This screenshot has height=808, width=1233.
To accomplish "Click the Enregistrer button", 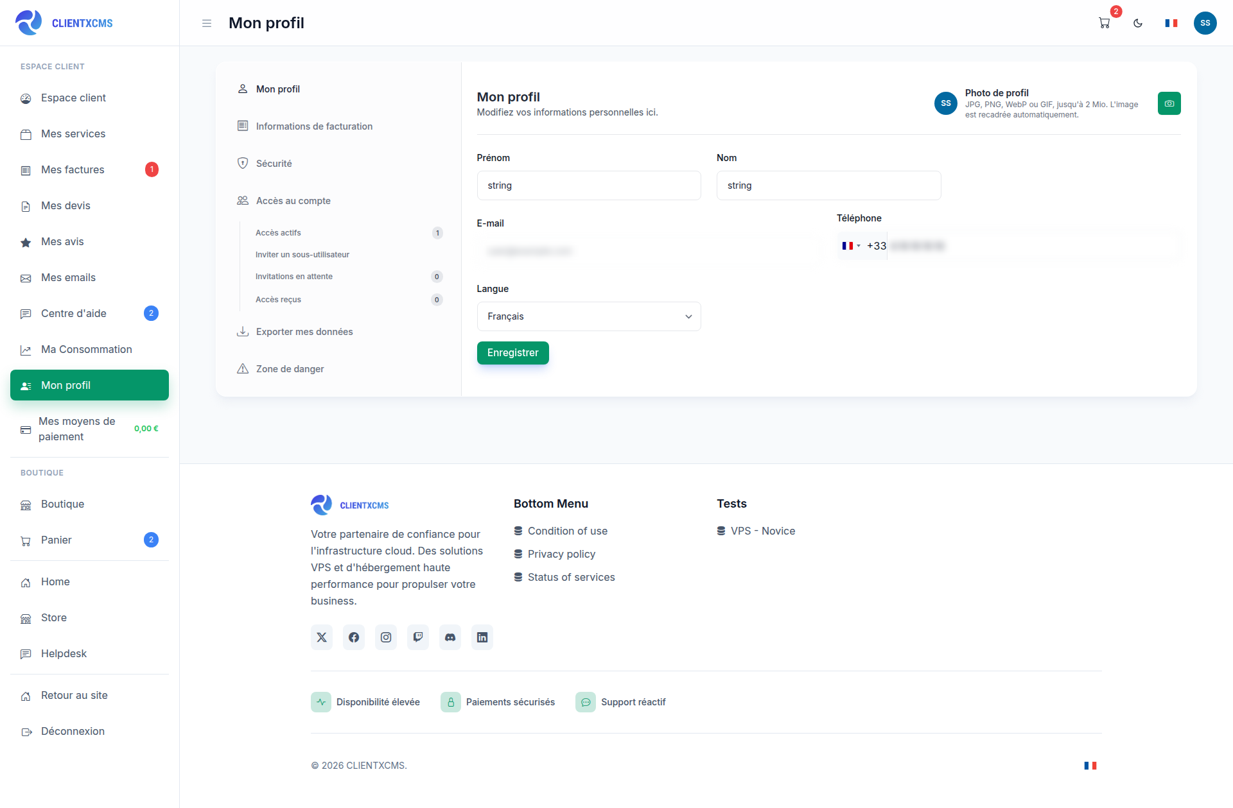I will click(x=512, y=353).
